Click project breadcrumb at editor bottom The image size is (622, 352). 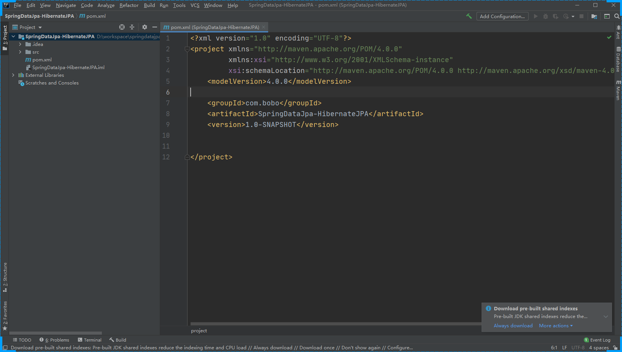pyautogui.click(x=199, y=331)
